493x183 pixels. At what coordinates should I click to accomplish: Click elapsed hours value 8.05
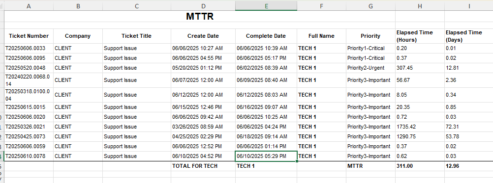point(420,95)
